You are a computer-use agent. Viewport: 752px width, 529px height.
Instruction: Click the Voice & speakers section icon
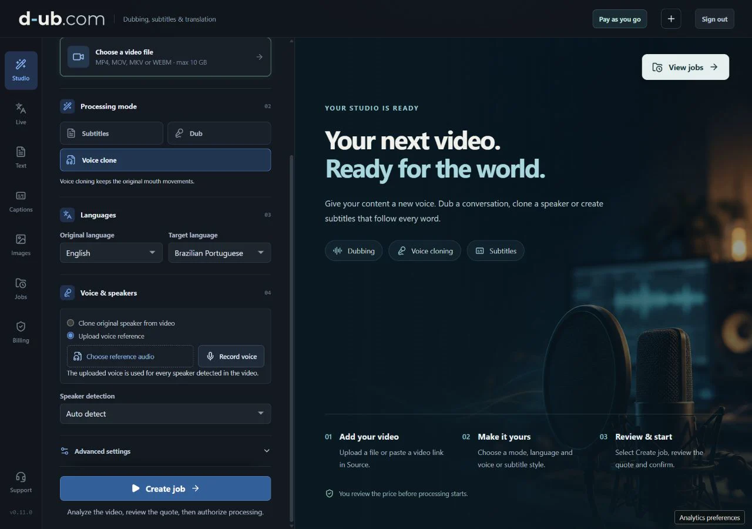68,293
